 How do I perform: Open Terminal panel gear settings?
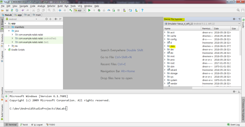(234, 92)
